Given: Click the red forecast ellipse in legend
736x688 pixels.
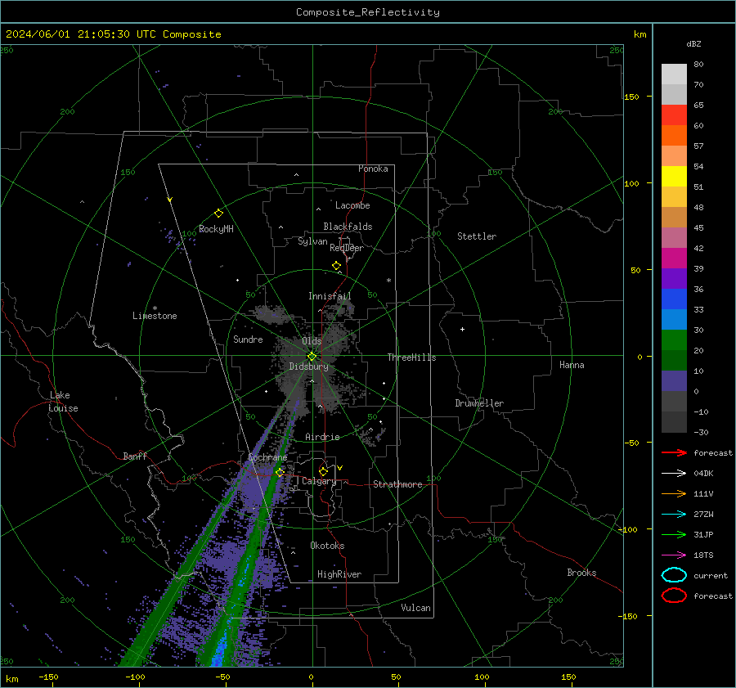Looking at the screenshot, I should (674, 596).
